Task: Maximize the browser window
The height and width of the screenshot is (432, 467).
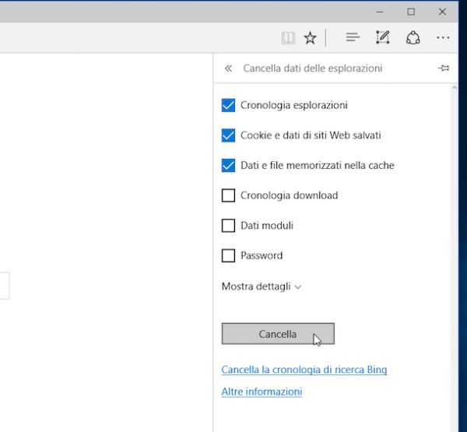Action: 411,12
